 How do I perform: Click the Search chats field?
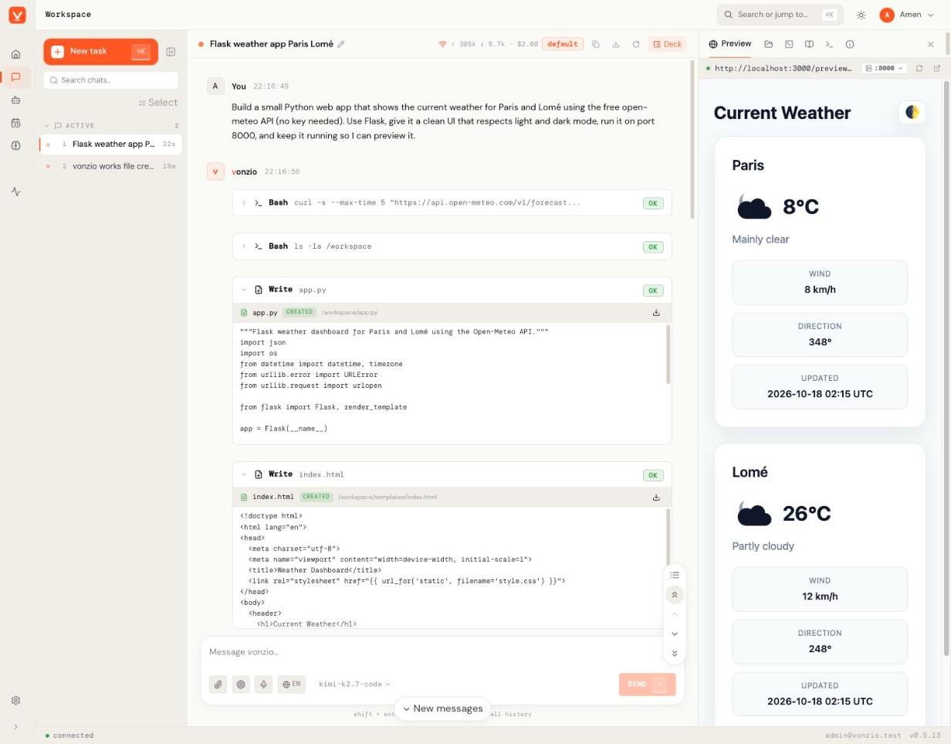point(111,80)
